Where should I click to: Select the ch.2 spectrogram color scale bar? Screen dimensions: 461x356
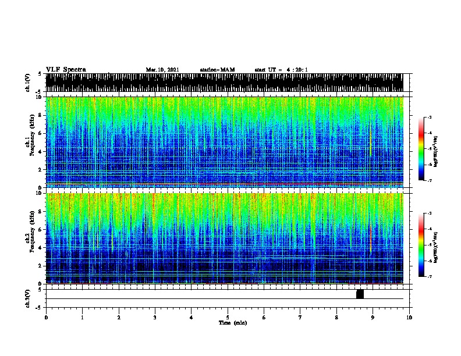click(x=421, y=245)
